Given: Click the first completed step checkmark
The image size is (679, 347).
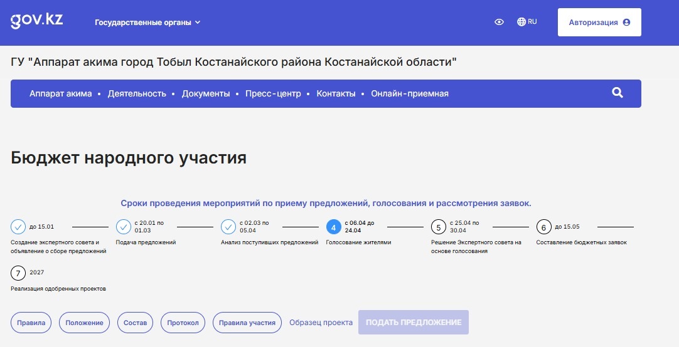Looking at the screenshot, I should [18, 227].
